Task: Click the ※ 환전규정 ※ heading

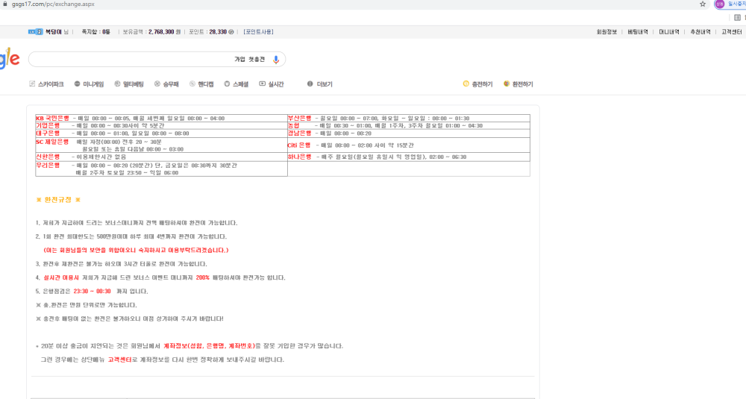Action: click(58, 200)
